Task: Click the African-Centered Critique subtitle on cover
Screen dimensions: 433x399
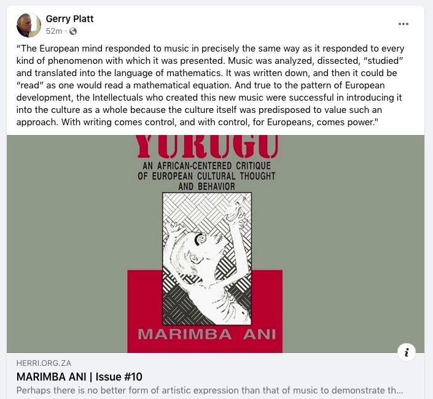Action: tap(206, 176)
